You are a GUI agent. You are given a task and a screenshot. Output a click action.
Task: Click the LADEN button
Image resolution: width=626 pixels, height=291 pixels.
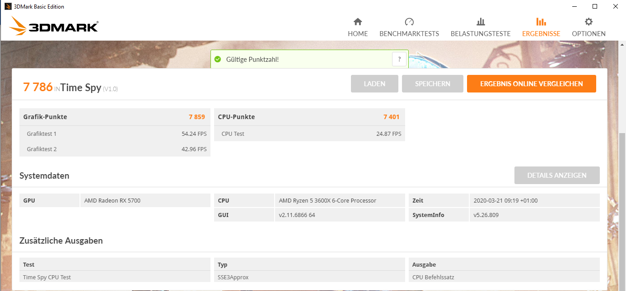tap(374, 84)
